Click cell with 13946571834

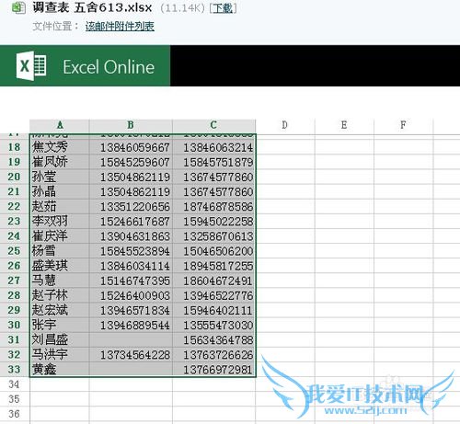[x=131, y=310]
